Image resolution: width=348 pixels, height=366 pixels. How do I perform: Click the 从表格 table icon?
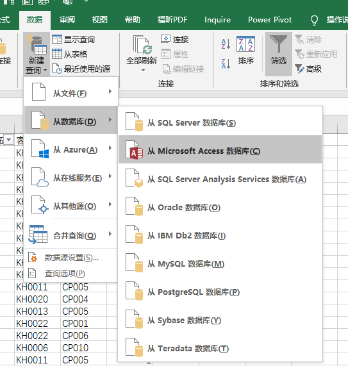(57, 54)
